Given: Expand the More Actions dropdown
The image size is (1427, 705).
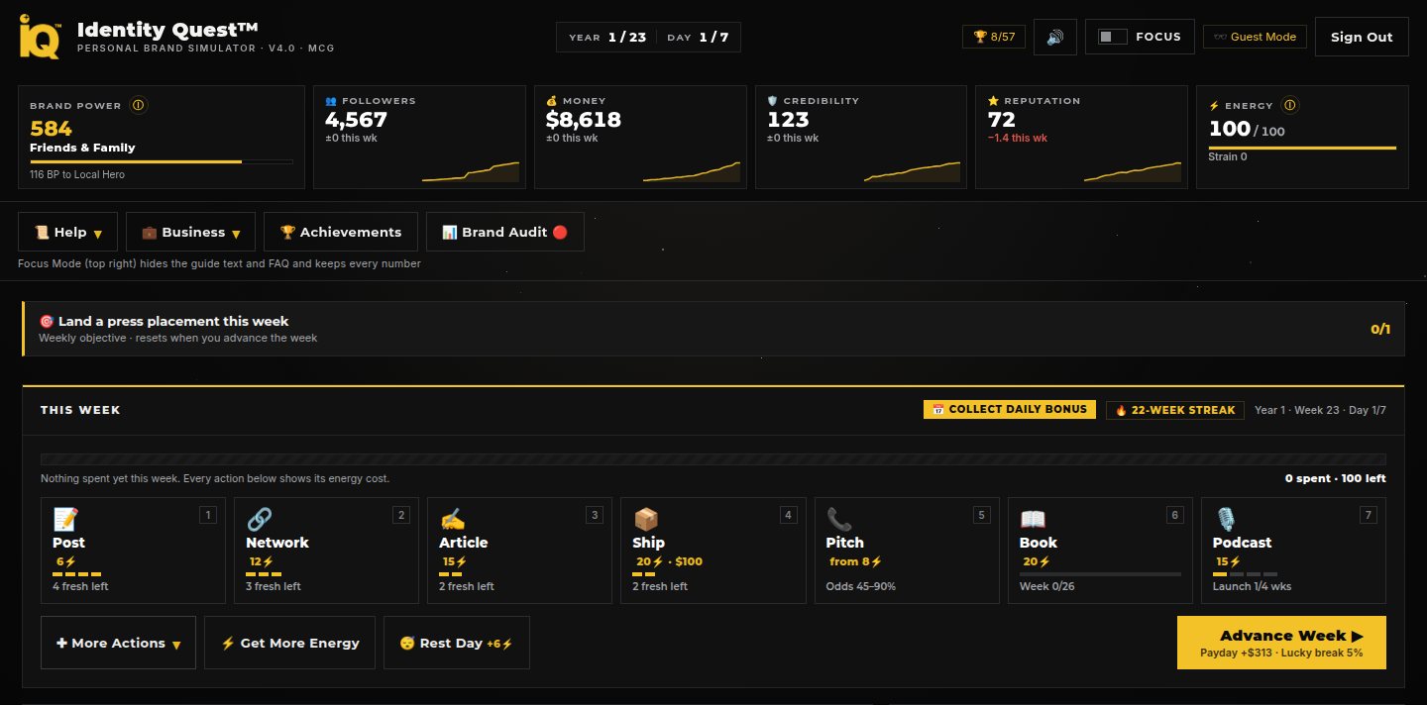Looking at the screenshot, I should click(x=119, y=643).
